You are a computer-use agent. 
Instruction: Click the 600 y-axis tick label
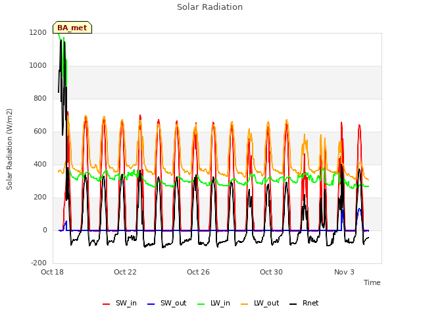pos(40,132)
